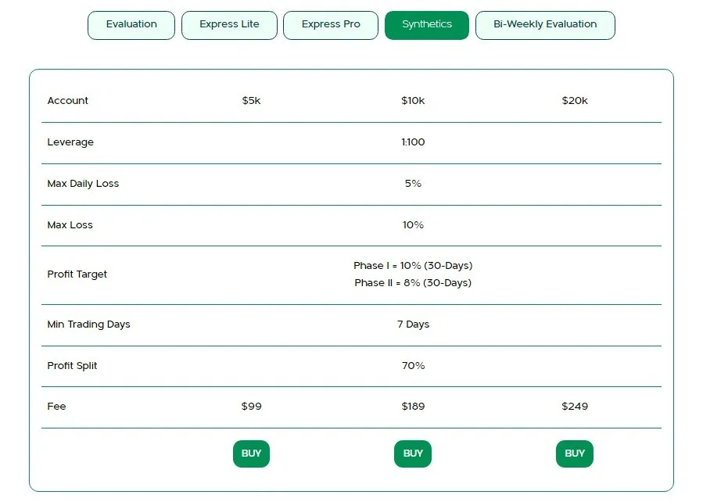Click the $189 fee value
Viewport: 703px width, 502px height.
[413, 407]
